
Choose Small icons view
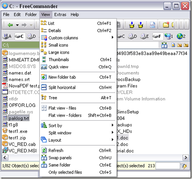(78, 45)
